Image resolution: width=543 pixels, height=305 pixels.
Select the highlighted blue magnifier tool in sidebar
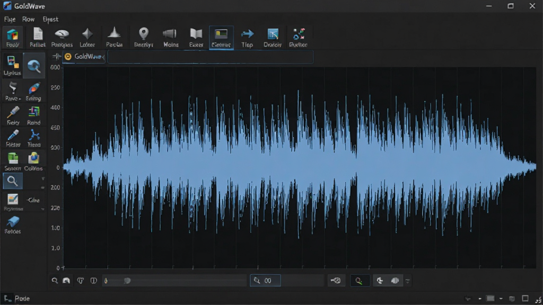(34, 66)
